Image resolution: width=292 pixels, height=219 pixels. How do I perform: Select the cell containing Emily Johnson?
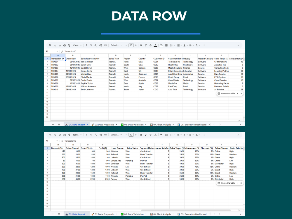(x=94, y=90)
